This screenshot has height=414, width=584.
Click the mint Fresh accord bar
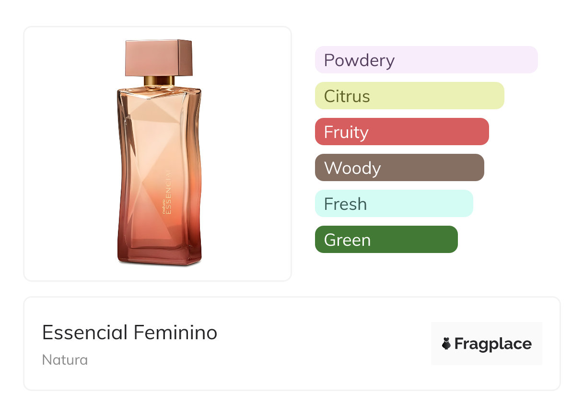coord(394,204)
